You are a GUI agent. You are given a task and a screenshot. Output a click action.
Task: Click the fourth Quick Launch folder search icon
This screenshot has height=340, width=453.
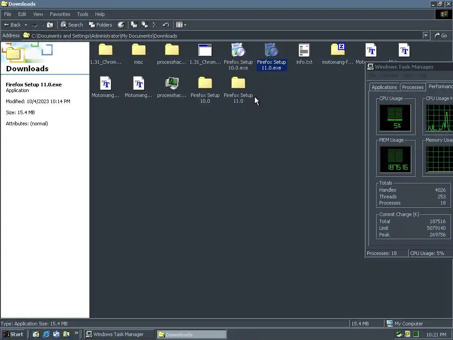[x=66, y=334]
